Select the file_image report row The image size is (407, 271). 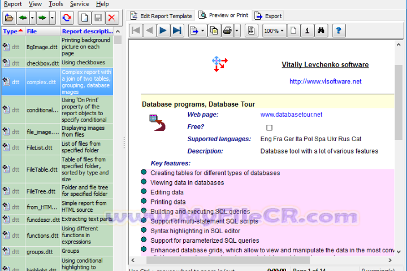coord(57,132)
